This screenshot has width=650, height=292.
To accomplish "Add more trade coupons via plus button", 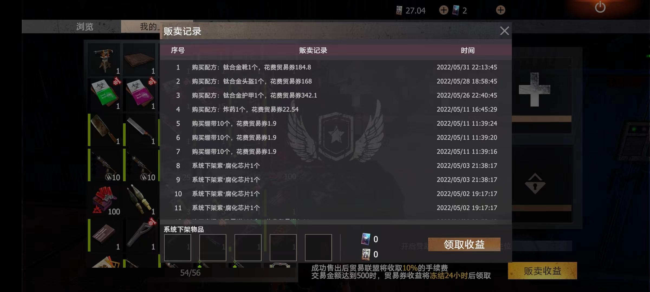I will (444, 10).
